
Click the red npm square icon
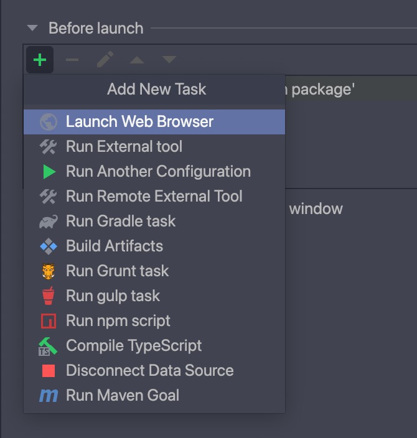(x=49, y=320)
